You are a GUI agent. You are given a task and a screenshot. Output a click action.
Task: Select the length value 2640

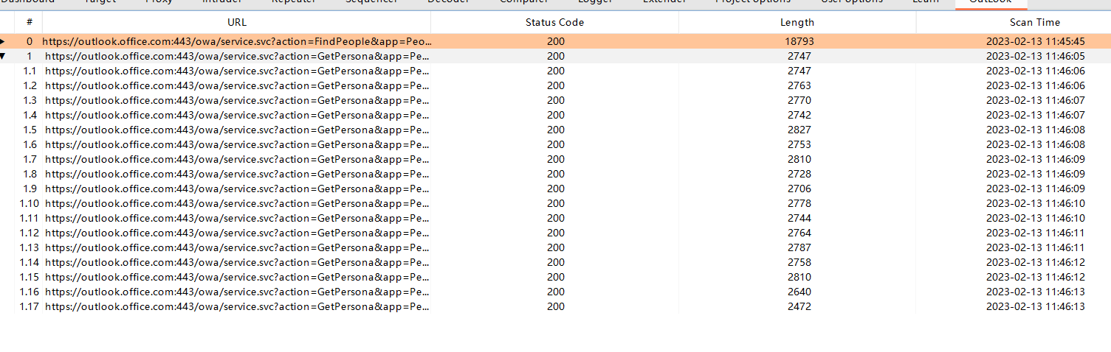[x=799, y=292]
